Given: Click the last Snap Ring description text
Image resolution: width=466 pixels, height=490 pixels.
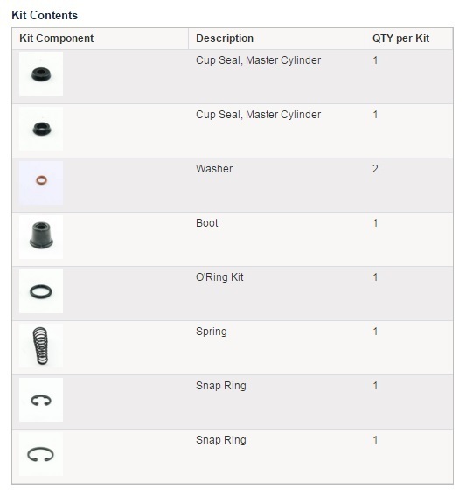Looking at the screenshot, I should (221, 440).
